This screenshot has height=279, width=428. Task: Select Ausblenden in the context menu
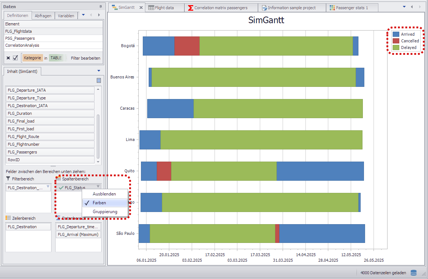click(x=104, y=194)
